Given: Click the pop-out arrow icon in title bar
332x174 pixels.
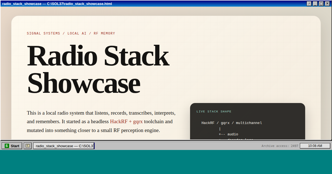Looking at the screenshot, I should [309, 4].
